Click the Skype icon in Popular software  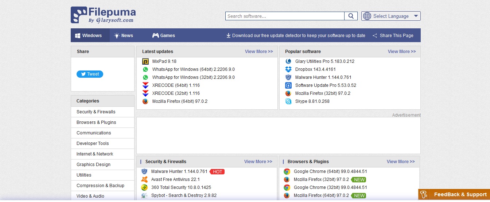click(288, 101)
